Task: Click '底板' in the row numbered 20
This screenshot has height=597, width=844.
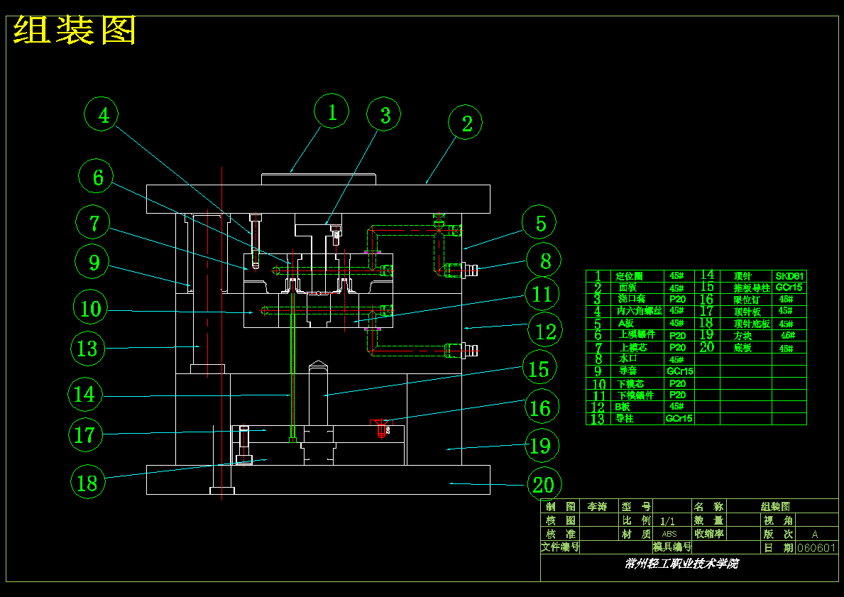Action: 742,348
